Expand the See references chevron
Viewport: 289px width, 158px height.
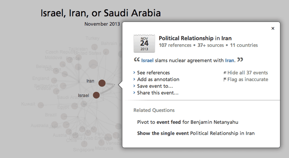click(x=134, y=73)
